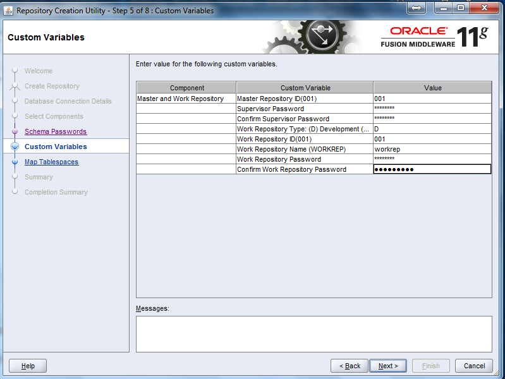Maximize the Repository Creation Utility window

click(461, 8)
